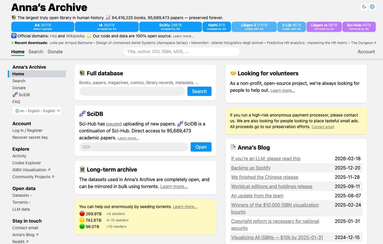This screenshot has height=244, width=383.
Task: Click the AA 301TB direct uploads bar
Action: [43, 26]
